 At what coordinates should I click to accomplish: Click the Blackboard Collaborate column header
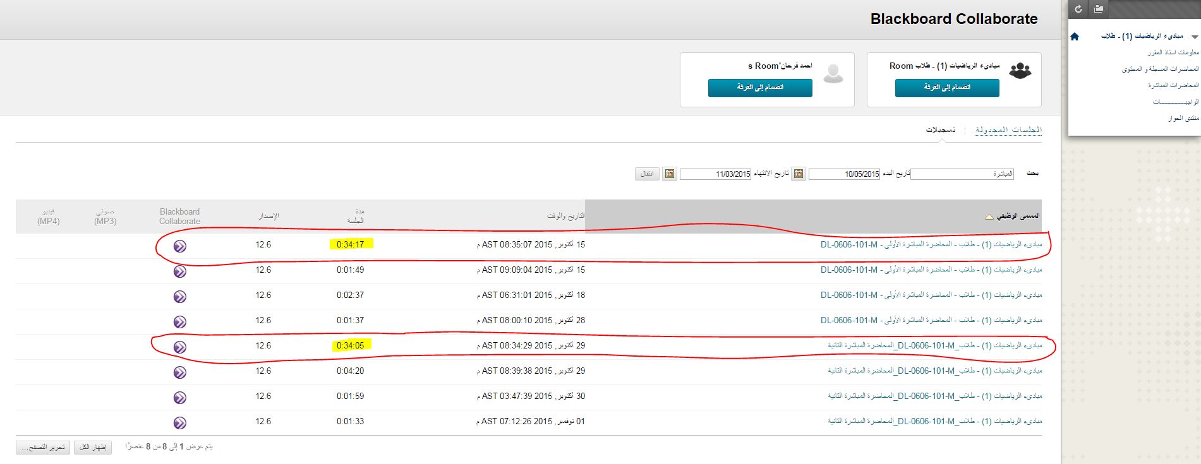[179, 217]
